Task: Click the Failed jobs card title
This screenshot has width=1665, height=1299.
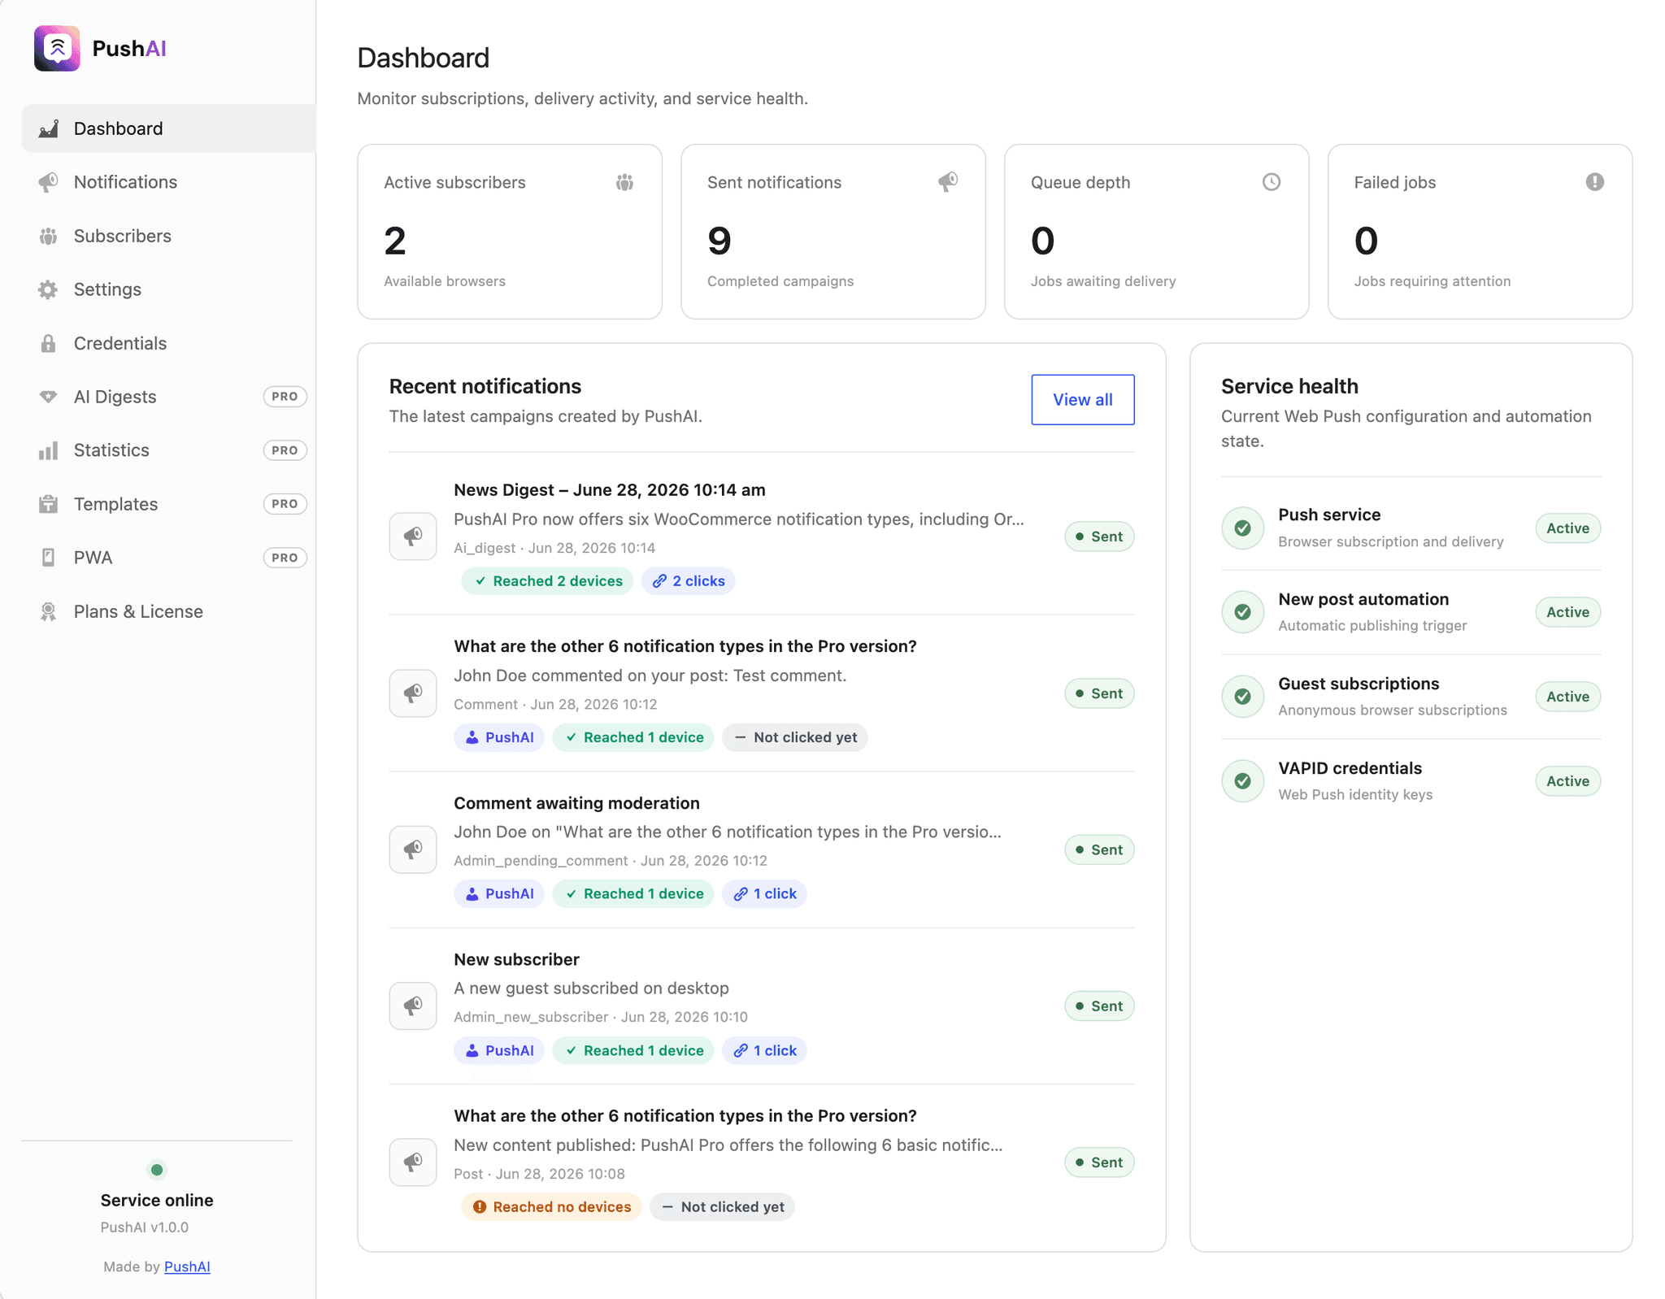Action: point(1395,182)
